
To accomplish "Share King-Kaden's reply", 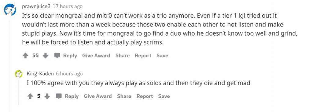I will coord(124,96).
